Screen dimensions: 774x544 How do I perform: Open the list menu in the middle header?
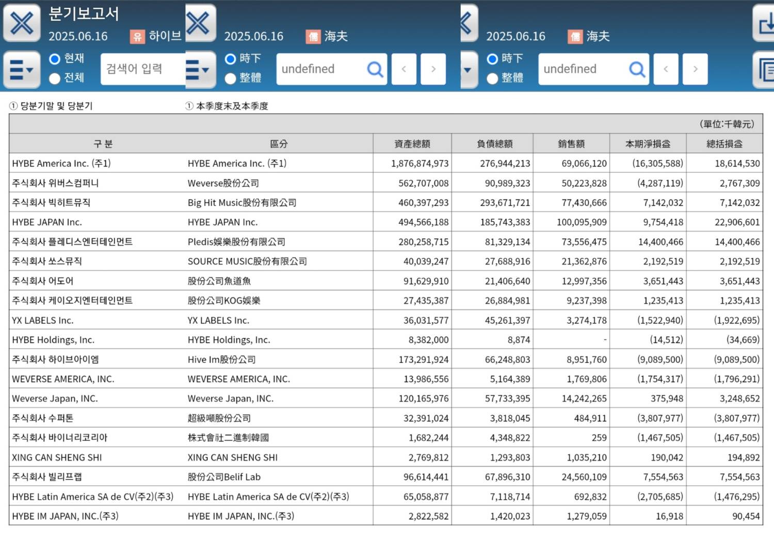[x=200, y=70]
